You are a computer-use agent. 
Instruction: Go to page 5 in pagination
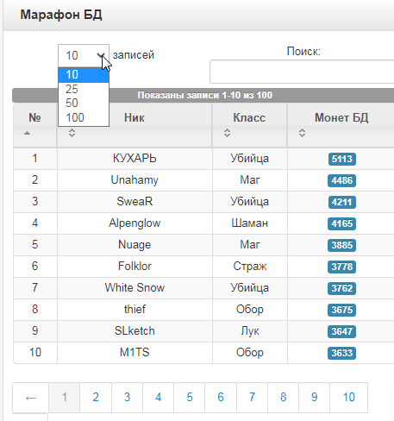click(x=190, y=398)
